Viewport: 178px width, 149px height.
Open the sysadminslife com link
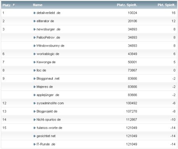(x=50, y=103)
